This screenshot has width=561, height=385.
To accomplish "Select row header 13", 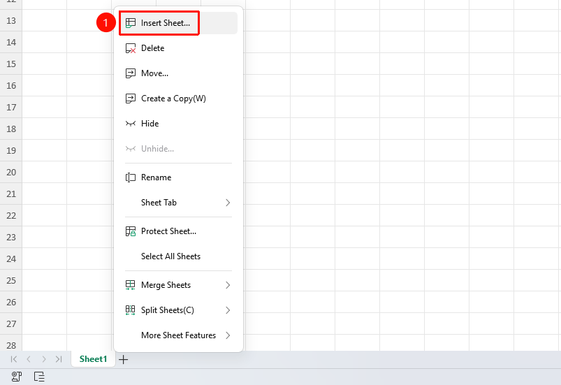I will [x=11, y=21].
